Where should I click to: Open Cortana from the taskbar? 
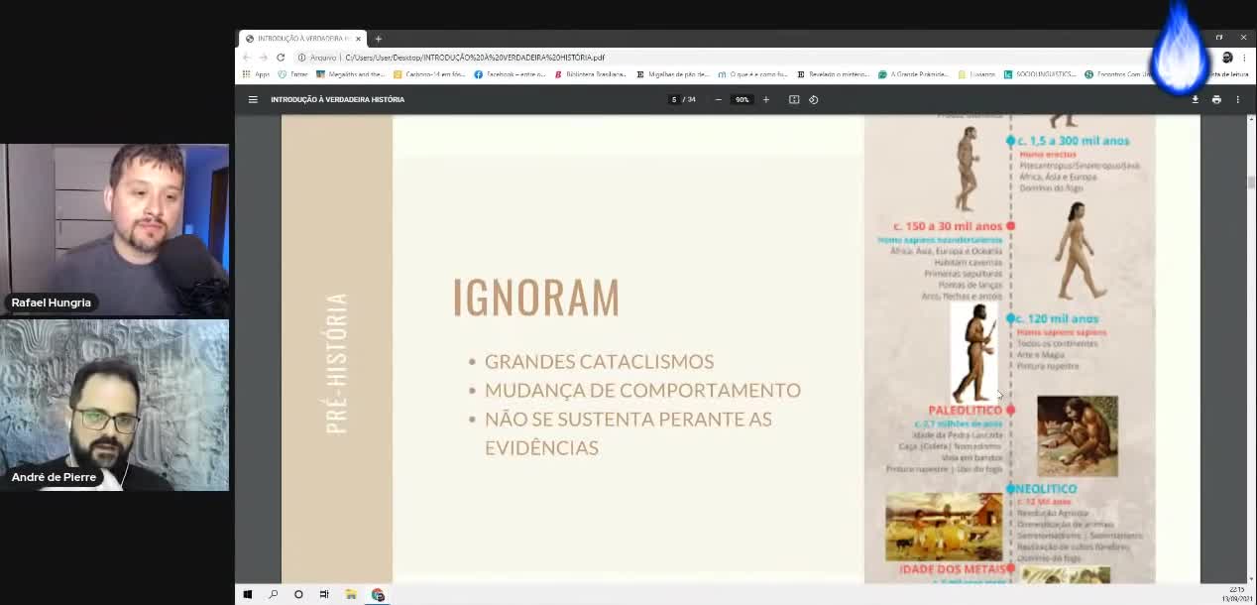tap(298, 594)
